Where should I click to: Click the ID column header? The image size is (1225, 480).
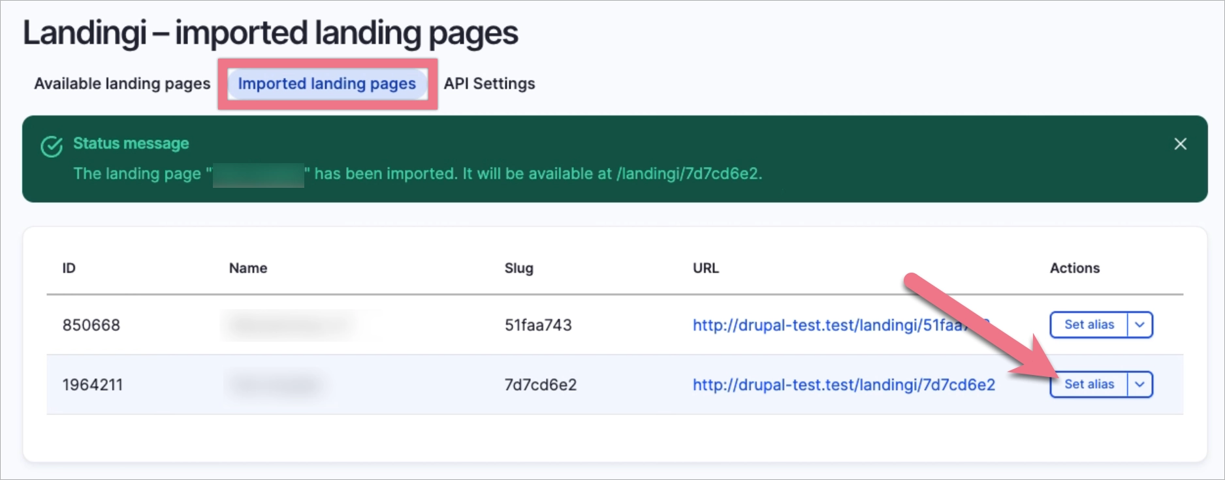click(69, 268)
